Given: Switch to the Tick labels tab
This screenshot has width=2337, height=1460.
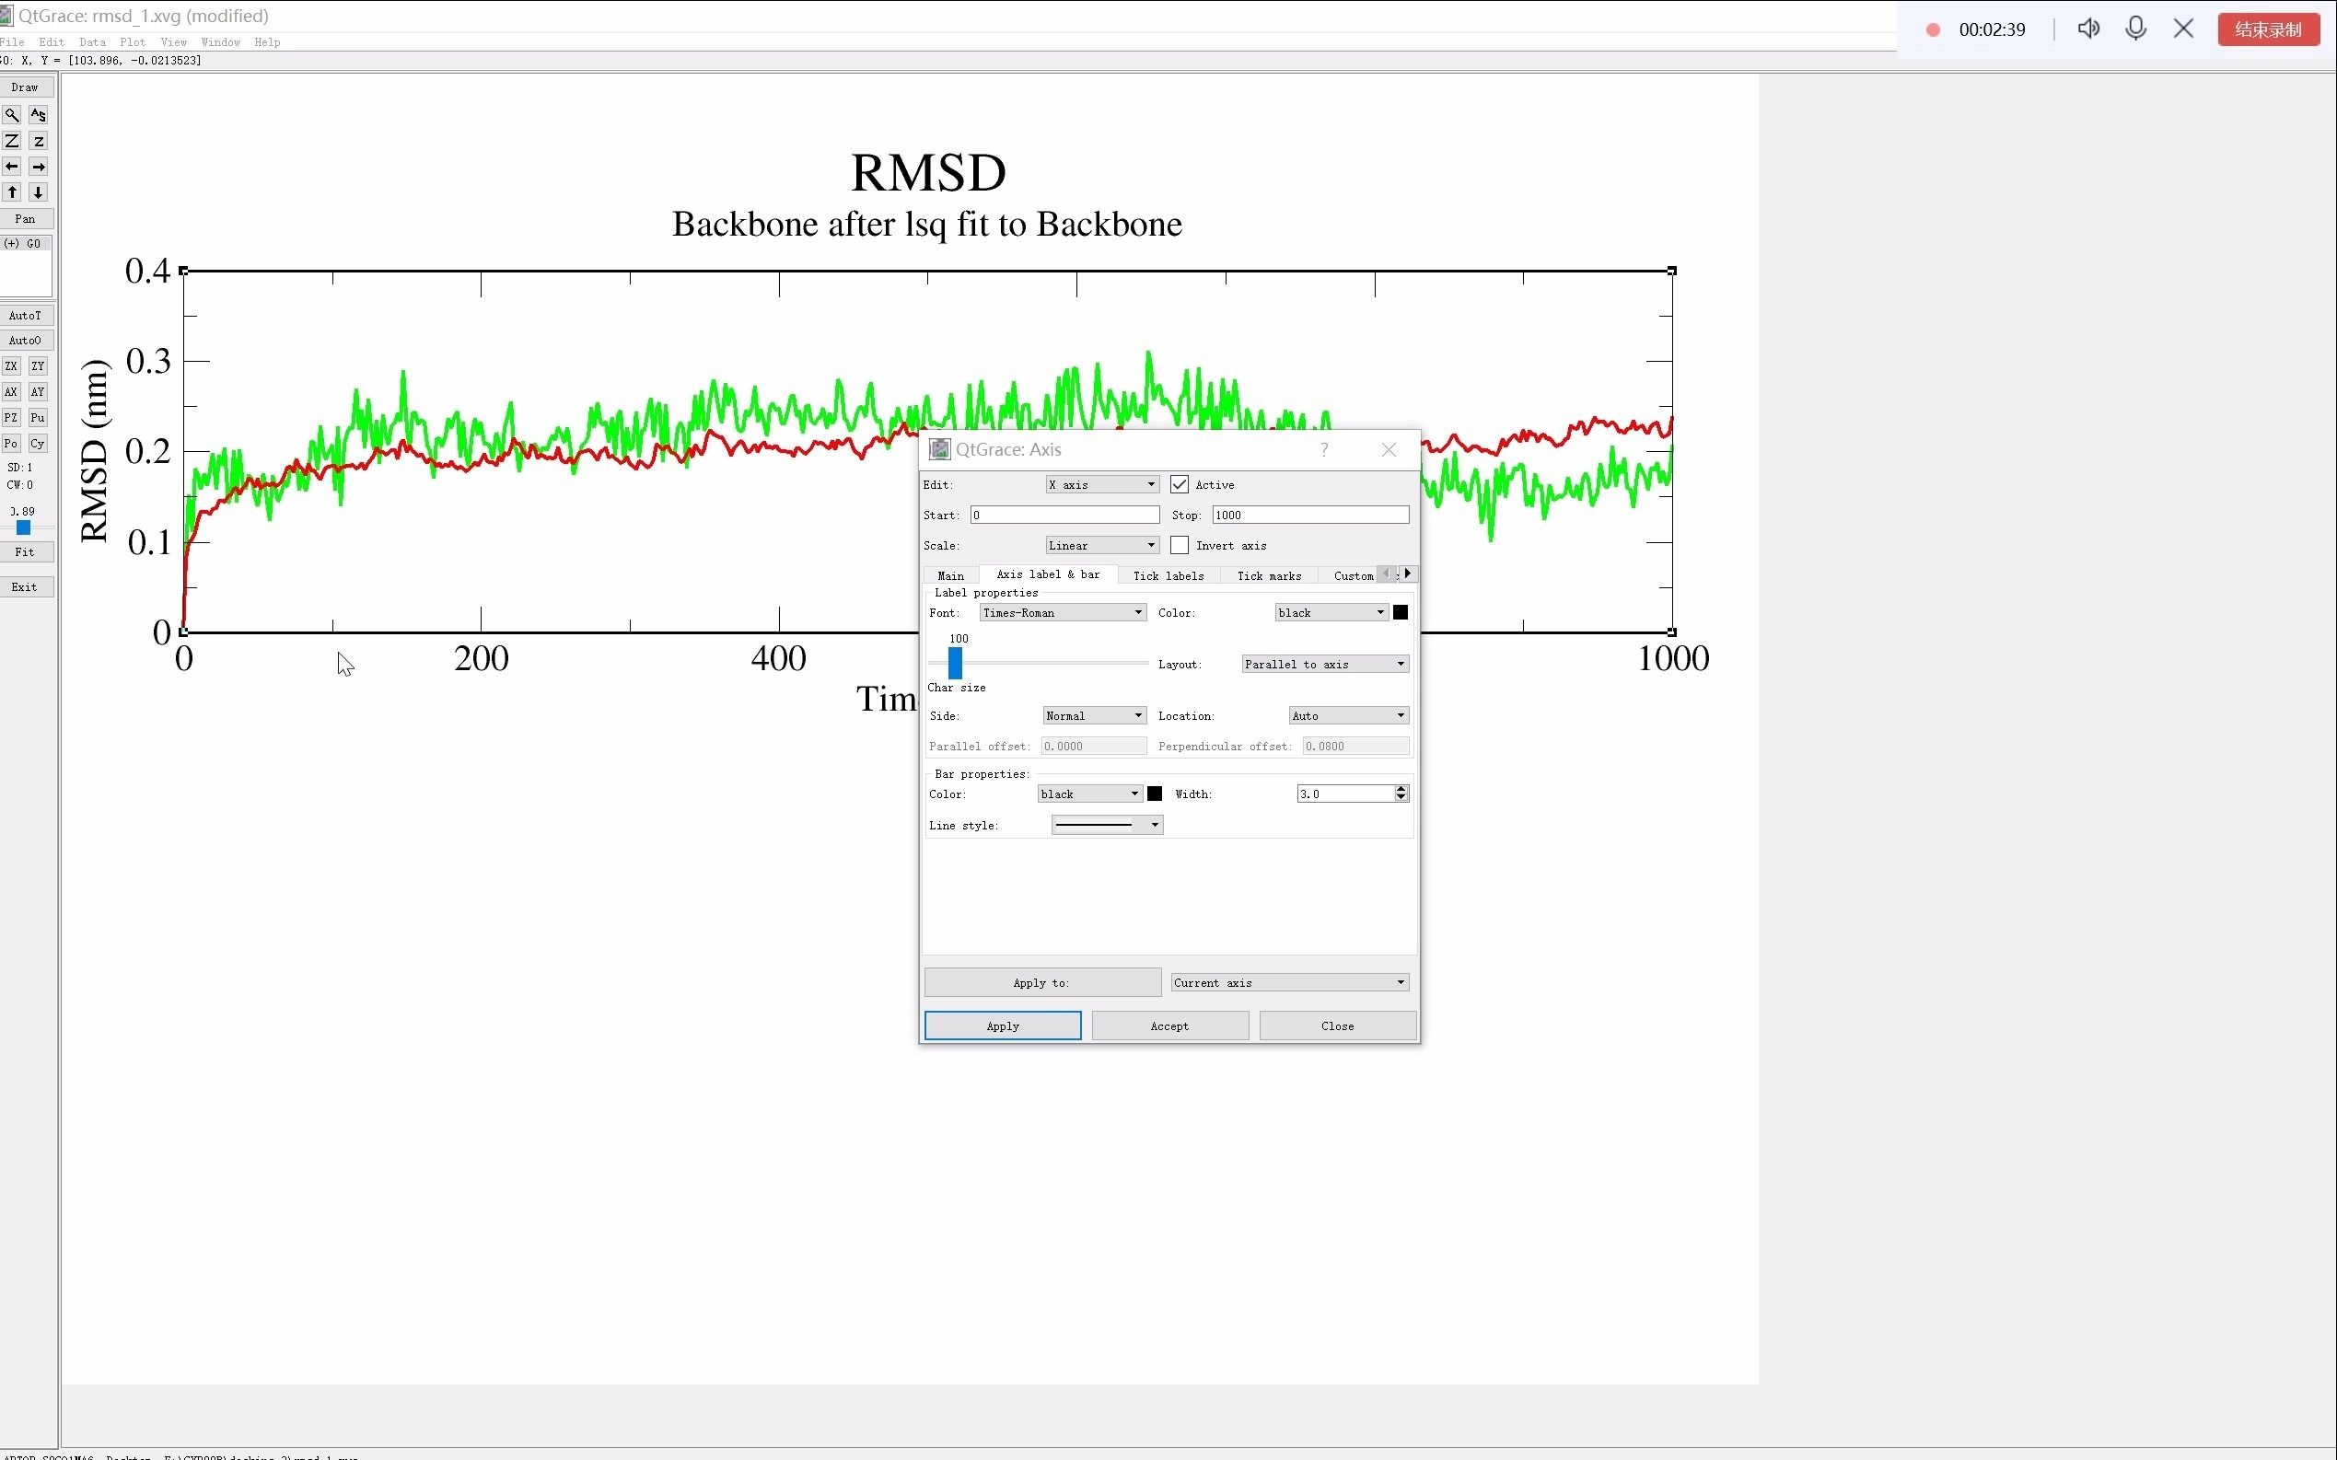Looking at the screenshot, I should point(1168,575).
